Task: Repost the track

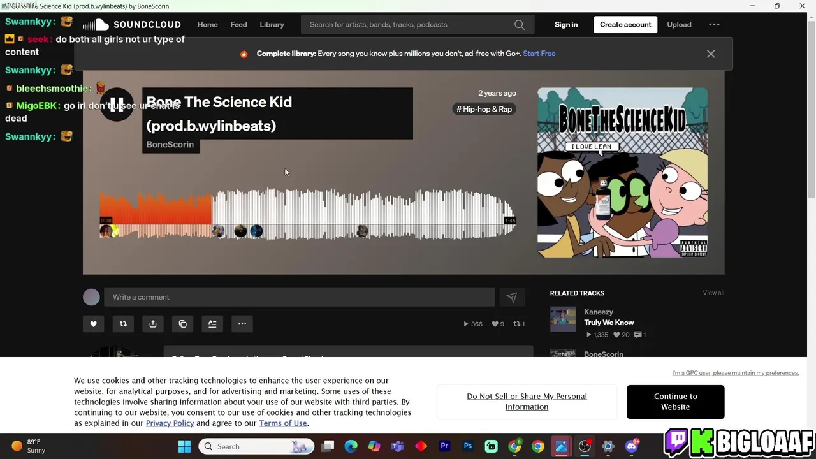Action: coord(123,324)
